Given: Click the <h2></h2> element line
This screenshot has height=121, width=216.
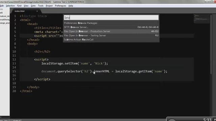Looking at the screenshot, I should pyautogui.click(x=42, y=51).
